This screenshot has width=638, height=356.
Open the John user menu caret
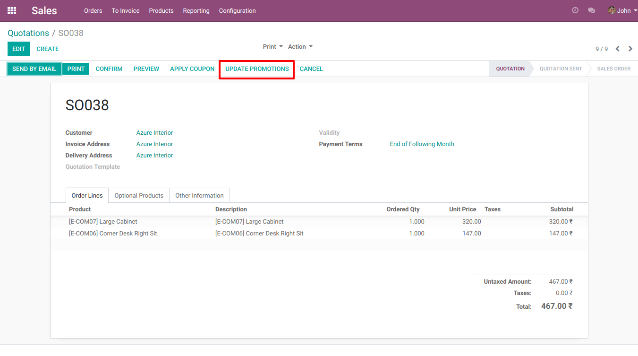pyautogui.click(x=635, y=11)
